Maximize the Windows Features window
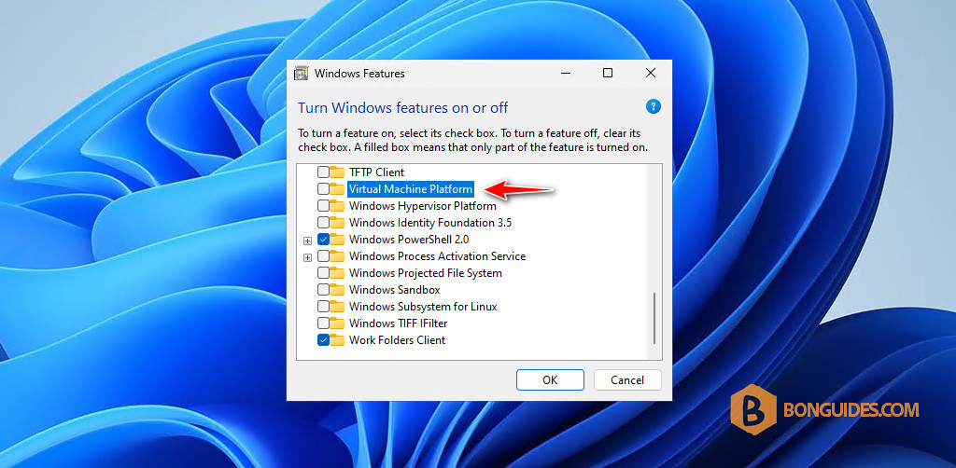The width and height of the screenshot is (956, 468). (607, 73)
